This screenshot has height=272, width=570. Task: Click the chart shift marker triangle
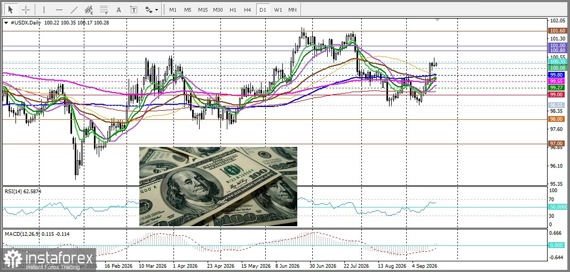[x=438, y=20]
